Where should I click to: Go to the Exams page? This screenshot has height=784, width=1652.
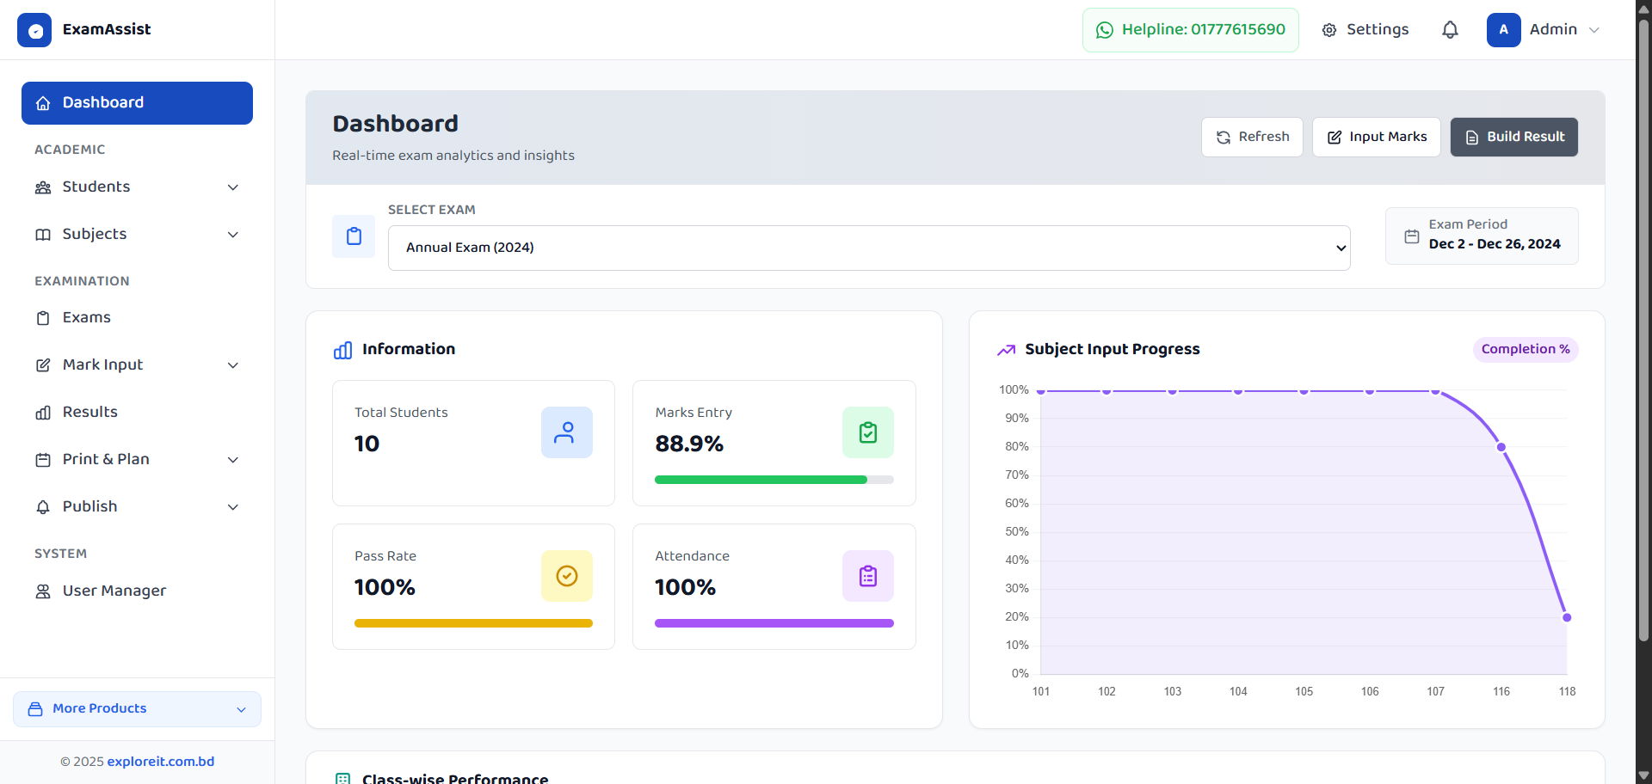coord(86,318)
